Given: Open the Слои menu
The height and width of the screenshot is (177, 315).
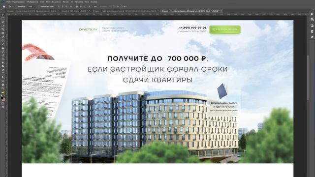Looking at the screenshot, I should point(42,1).
